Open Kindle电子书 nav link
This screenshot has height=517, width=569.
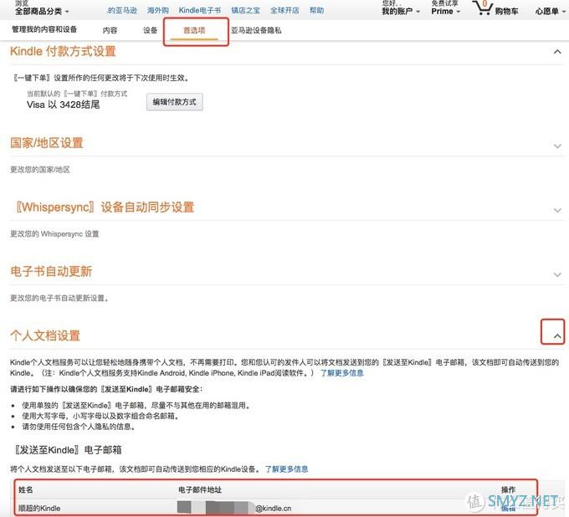click(200, 11)
